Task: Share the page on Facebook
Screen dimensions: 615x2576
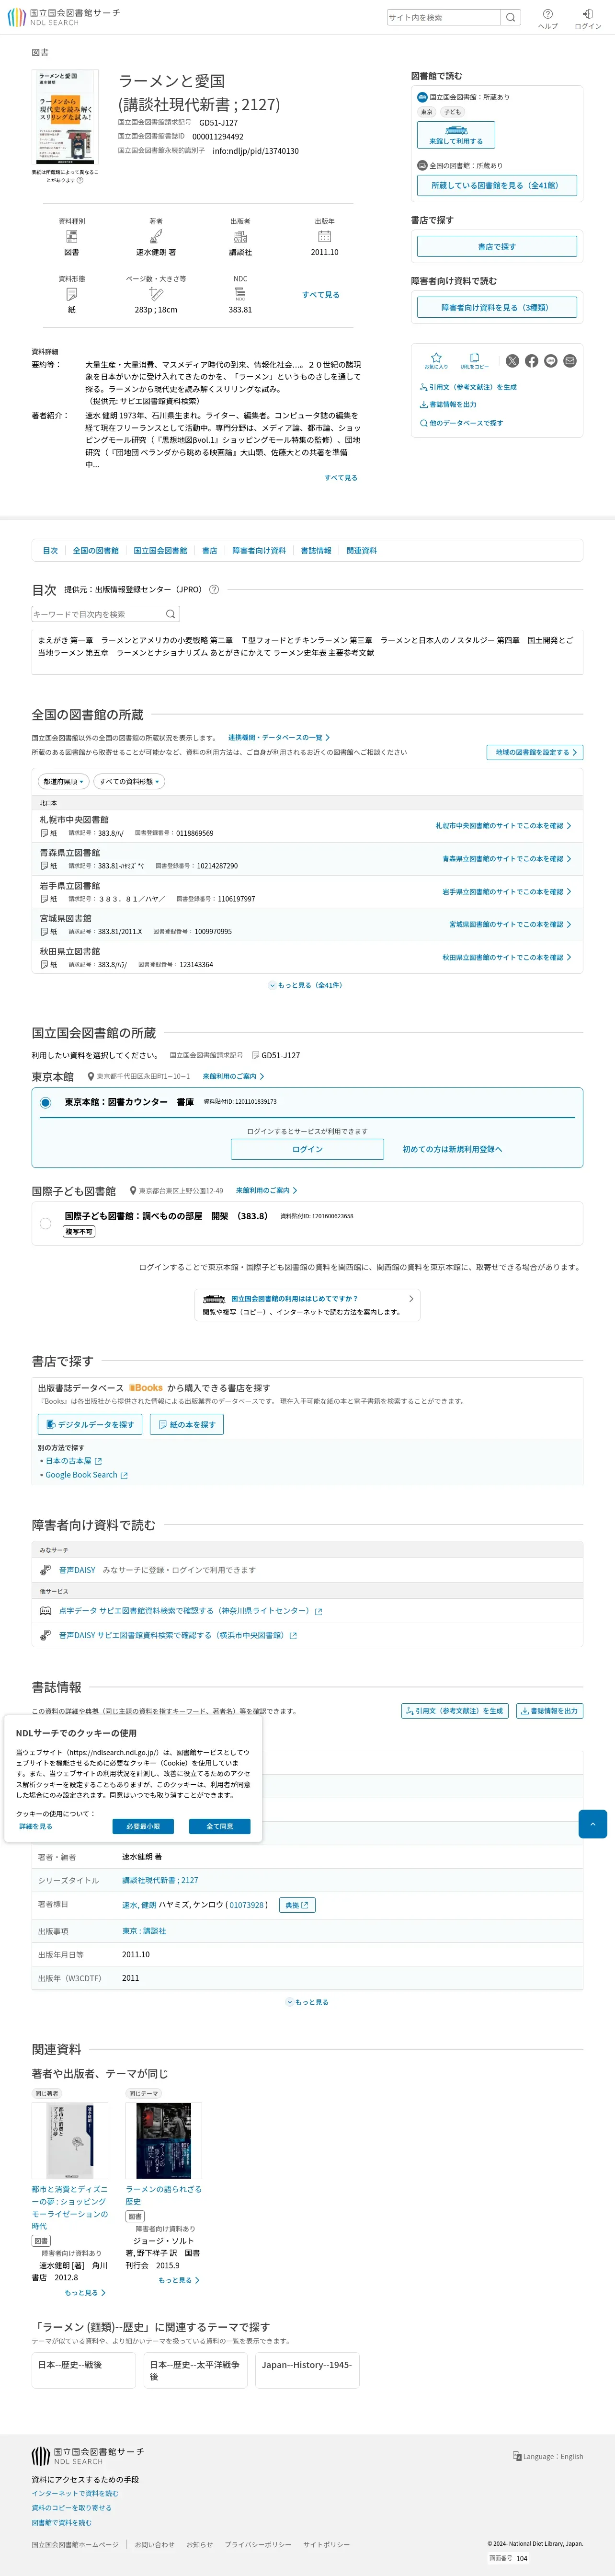Action: point(531,361)
